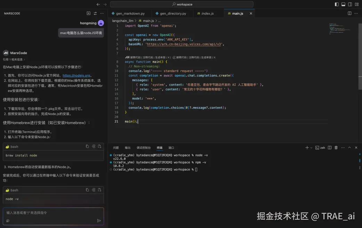Viewport: 362px width, 228px height.
Task: Click the '...' breadcrumb after main.js
Action: (x=159, y=21)
